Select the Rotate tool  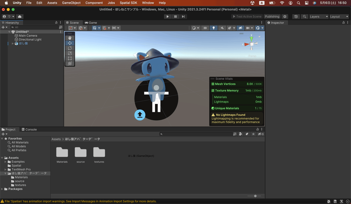[70, 48]
